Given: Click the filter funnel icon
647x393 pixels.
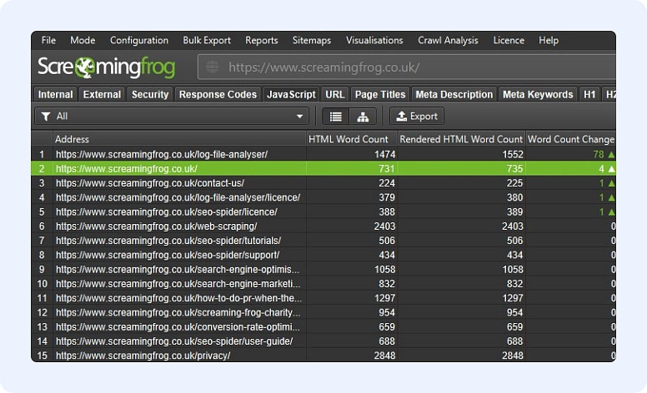Looking at the screenshot, I should (x=46, y=117).
